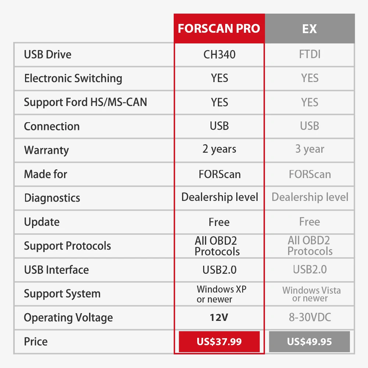Image resolution: width=368 pixels, height=368 pixels.
Task: Click the FTDI cell
Action: (309, 54)
